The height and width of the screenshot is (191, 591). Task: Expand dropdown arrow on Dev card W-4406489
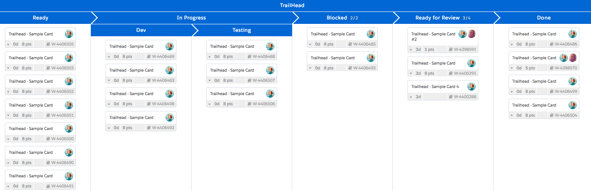109,57
